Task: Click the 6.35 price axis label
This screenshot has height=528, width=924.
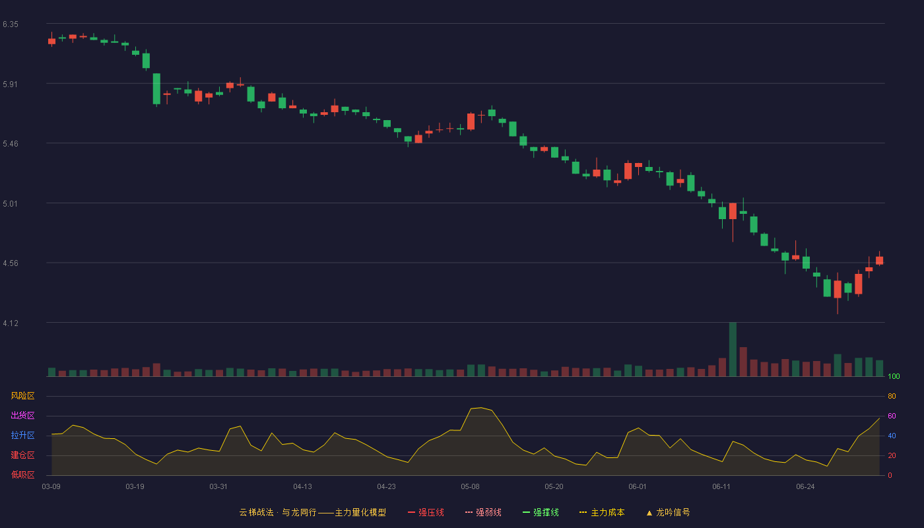Action: (11, 24)
